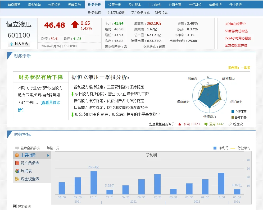Screen dimensions: 263x210
Task: Open 7x24小时用心服务 link
Action: coord(238,38)
